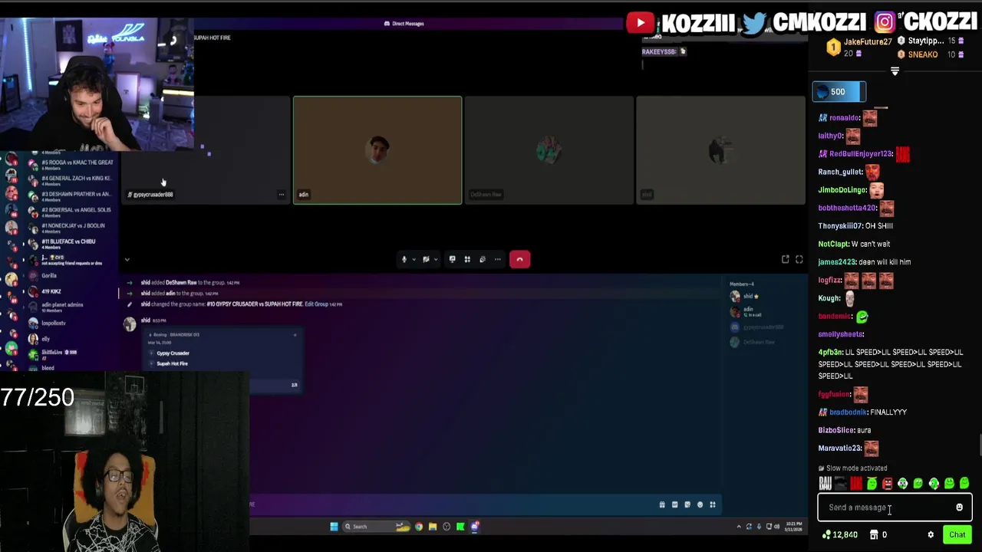Mute the microphone in the Discord call

pyautogui.click(x=404, y=259)
